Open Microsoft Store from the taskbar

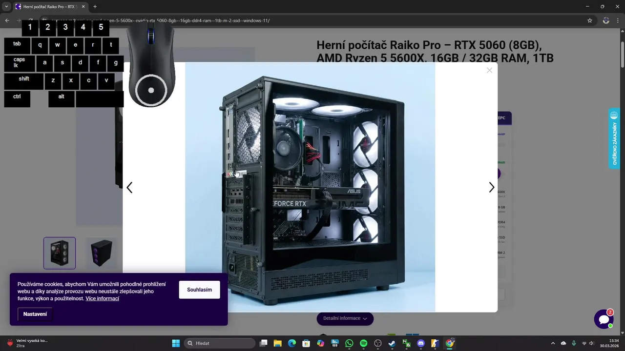point(306,343)
